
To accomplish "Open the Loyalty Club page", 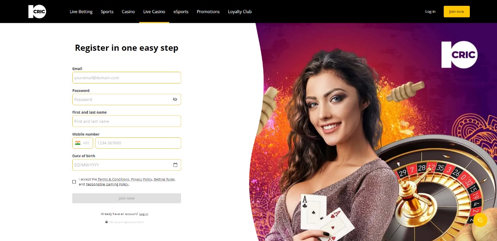I will (x=240, y=12).
